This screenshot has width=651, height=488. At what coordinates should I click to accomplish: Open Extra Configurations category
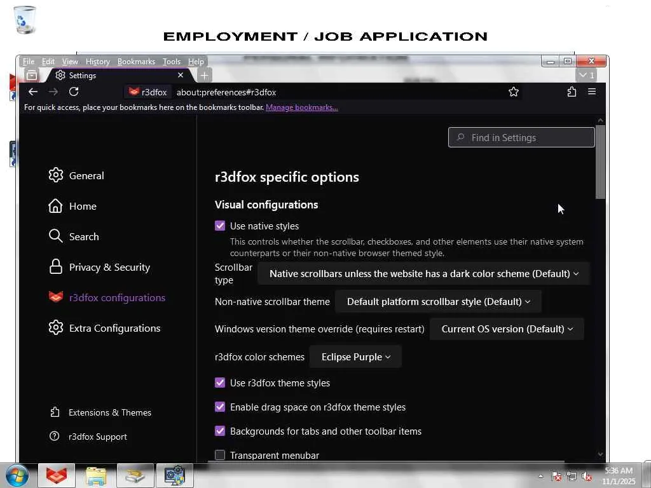(x=104, y=329)
